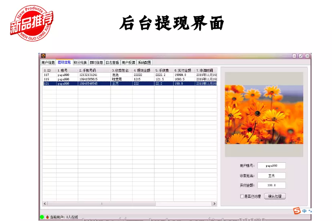
Task: Click phone number 12132131241
Action: point(88,75)
